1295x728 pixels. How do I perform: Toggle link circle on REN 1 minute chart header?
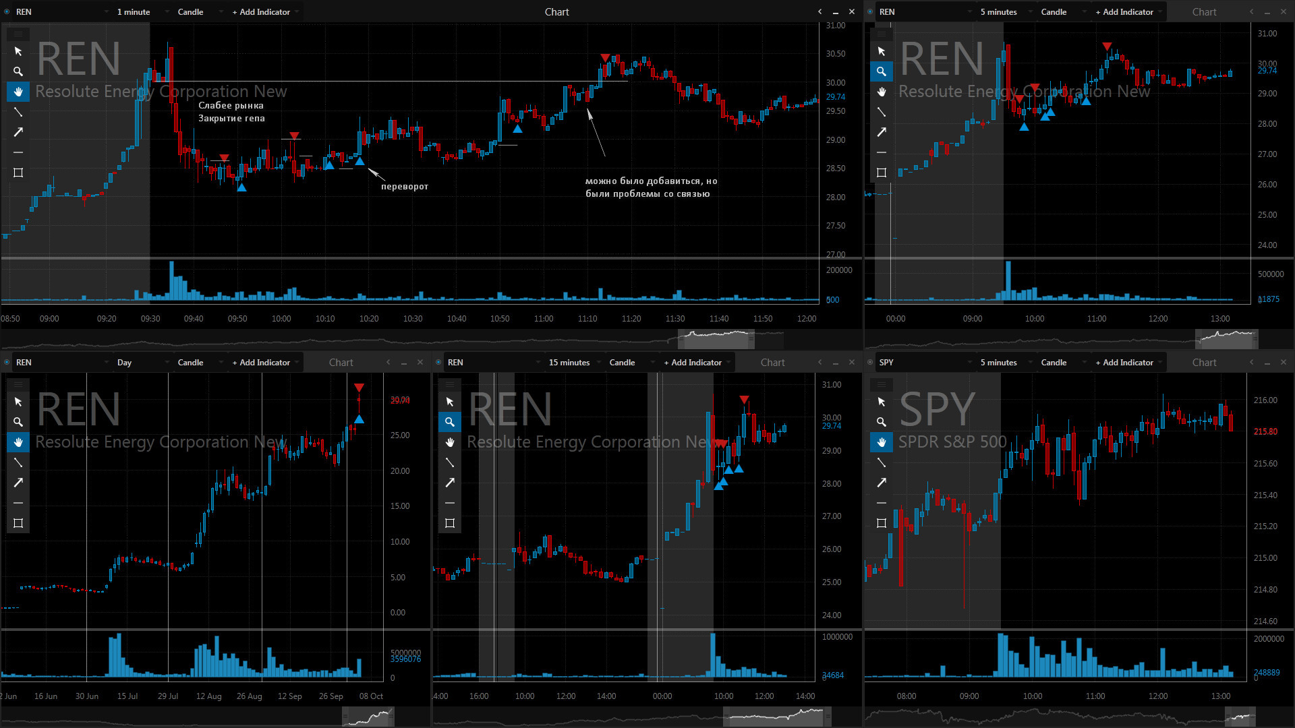[x=7, y=12]
